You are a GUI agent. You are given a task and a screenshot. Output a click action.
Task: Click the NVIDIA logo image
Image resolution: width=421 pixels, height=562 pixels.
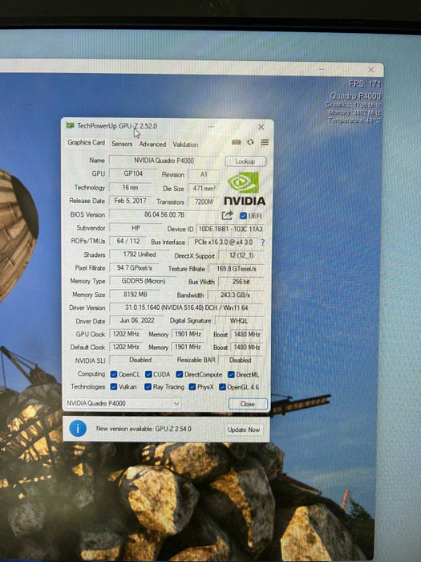pos(245,189)
